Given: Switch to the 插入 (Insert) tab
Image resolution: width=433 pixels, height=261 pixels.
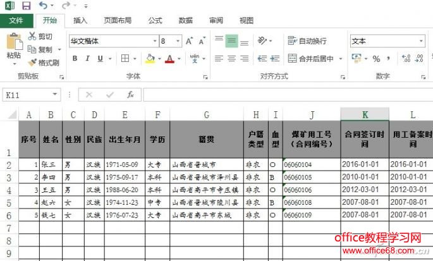Looking at the screenshot, I should (x=80, y=20).
